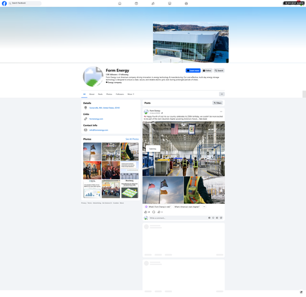The image size is (306, 297).
Task: Open the group crowd photo in Photos panel
Action: (x=111, y=189)
